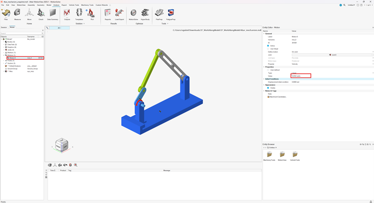Click Attachment Candidates link

point(278,97)
